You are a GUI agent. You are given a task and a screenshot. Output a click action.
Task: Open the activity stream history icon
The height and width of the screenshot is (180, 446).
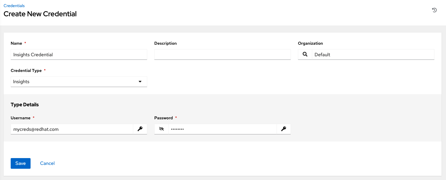(434, 10)
